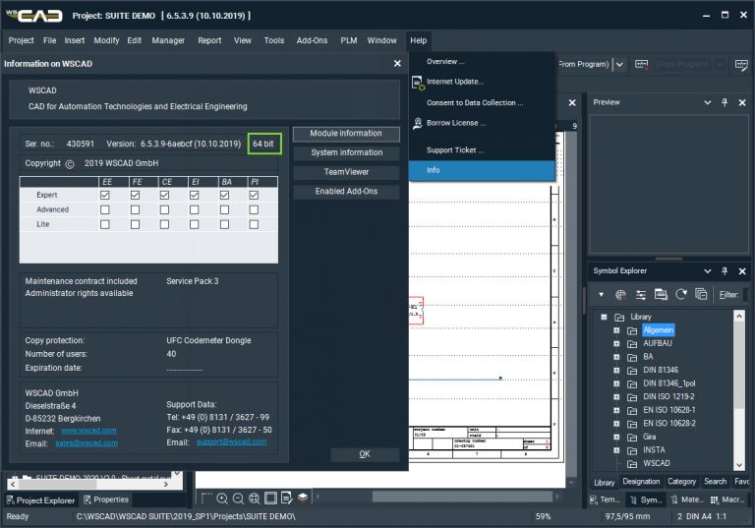Viewport: 755px width, 528px height.
Task: Collapse the Library root node
Action: pos(603,318)
